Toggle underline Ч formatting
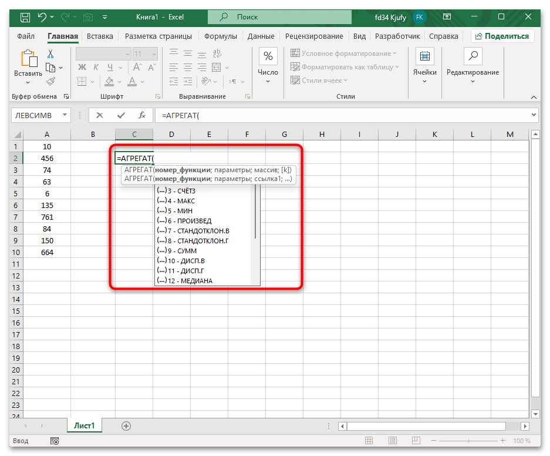550x456 pixels. 110,68
